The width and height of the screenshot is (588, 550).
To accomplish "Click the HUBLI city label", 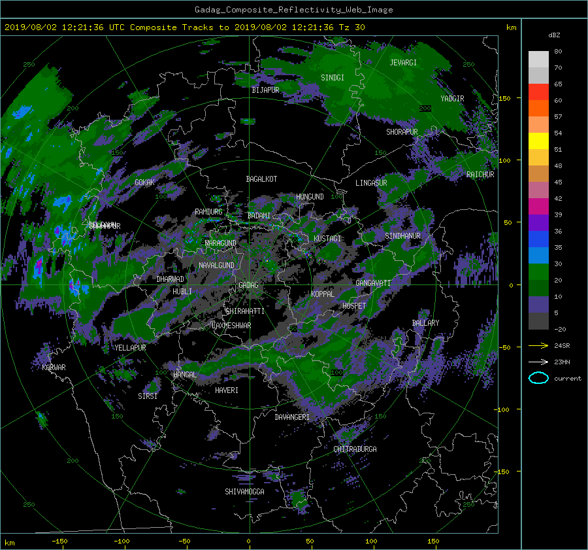I will tap(182, 292).
